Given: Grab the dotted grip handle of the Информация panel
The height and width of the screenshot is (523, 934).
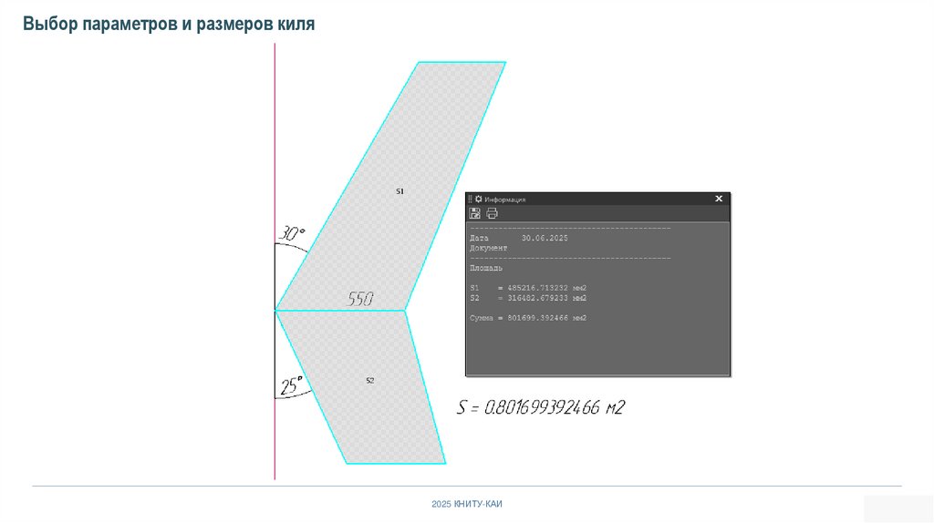Looking at the screenshot, I should [x=470, y=199].
